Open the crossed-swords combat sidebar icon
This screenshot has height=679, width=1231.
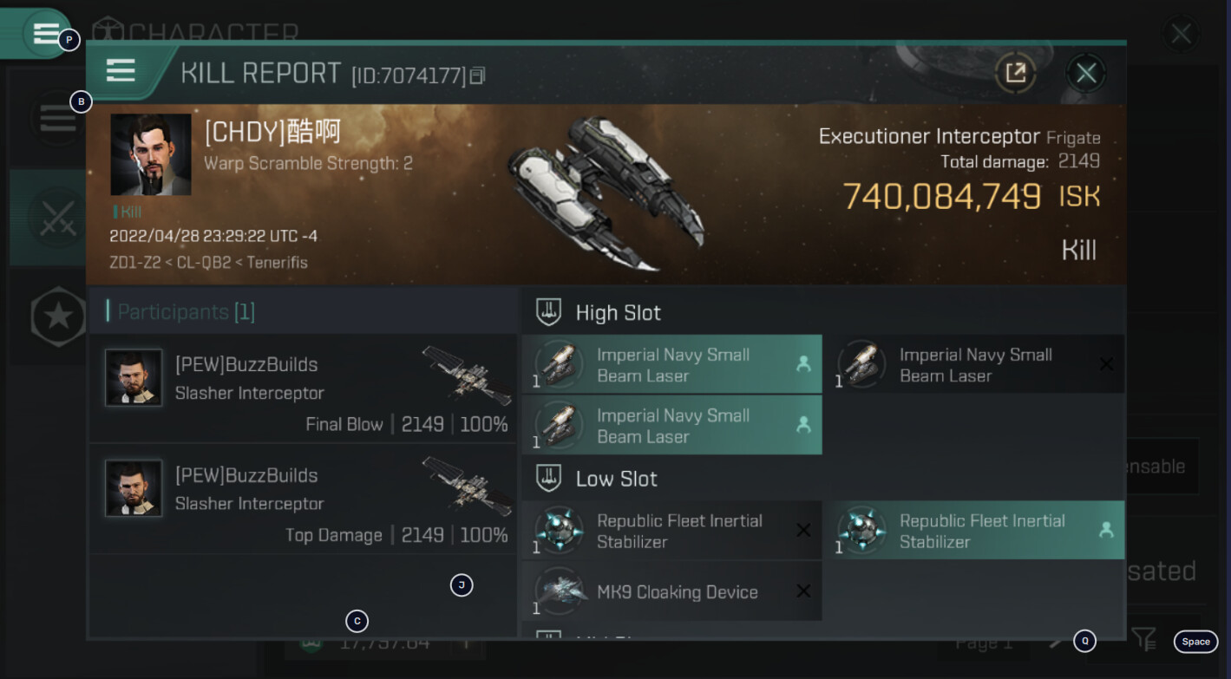coord(57,217)
